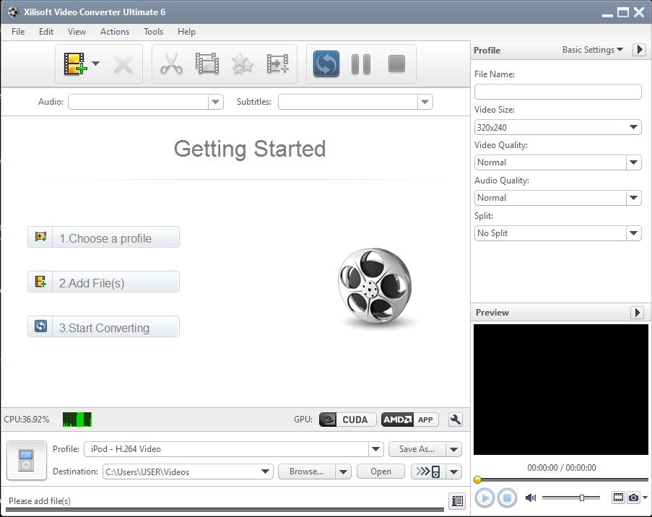The image size is (652, 517).
Task: Open the Actions menu
Action: [x=114, y=32]
